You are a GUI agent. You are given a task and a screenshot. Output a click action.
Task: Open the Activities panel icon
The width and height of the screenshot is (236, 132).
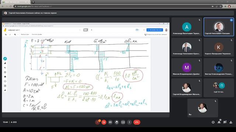[x=231, y=122]
